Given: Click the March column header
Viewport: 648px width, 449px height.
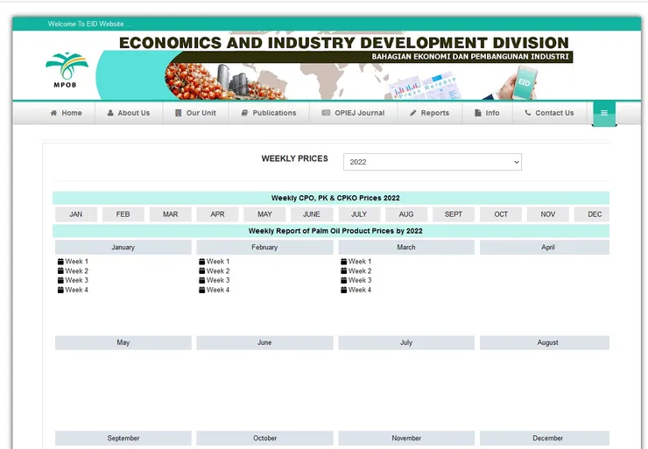Looking at the screenshot, I should click(x=406, y=247).
